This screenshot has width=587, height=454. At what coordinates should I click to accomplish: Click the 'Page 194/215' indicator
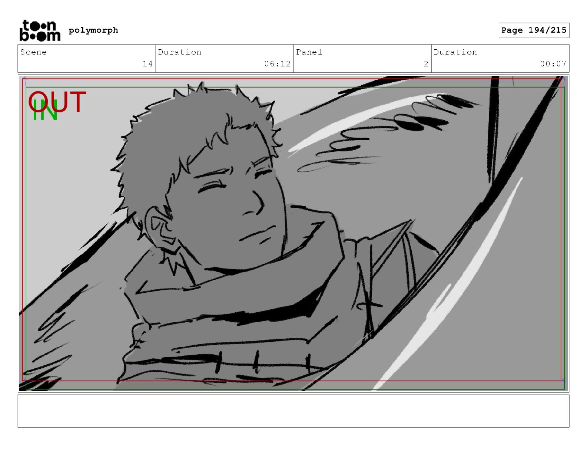[534, 30]
